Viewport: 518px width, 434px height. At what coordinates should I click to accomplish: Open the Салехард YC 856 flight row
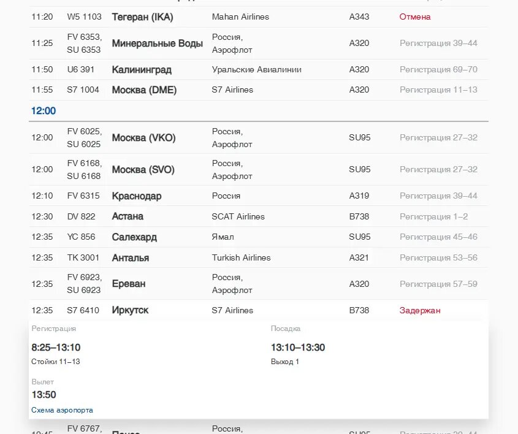coord(259,237)
